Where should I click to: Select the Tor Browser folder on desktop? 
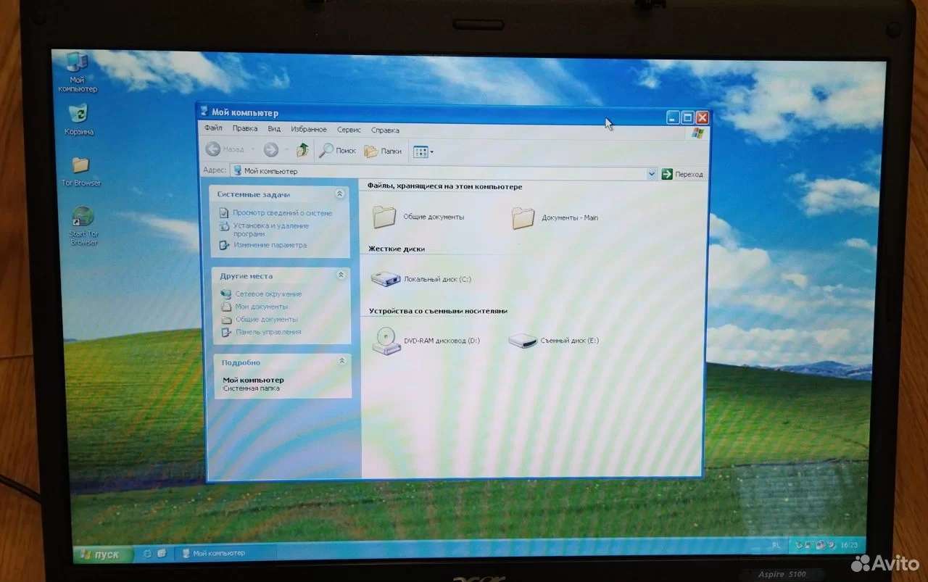click(x=80, y=171)
